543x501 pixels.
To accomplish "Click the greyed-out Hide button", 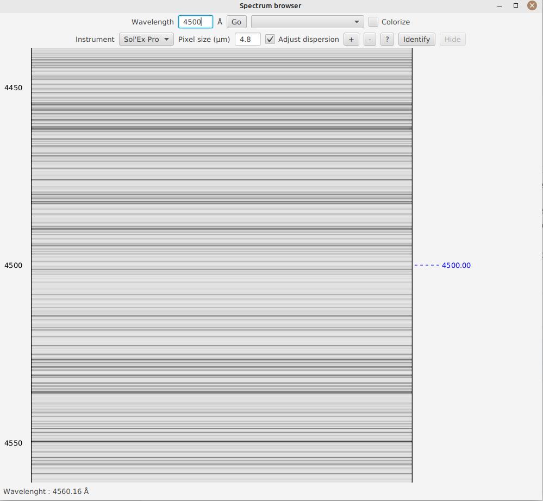I will [x=452, y=40].
